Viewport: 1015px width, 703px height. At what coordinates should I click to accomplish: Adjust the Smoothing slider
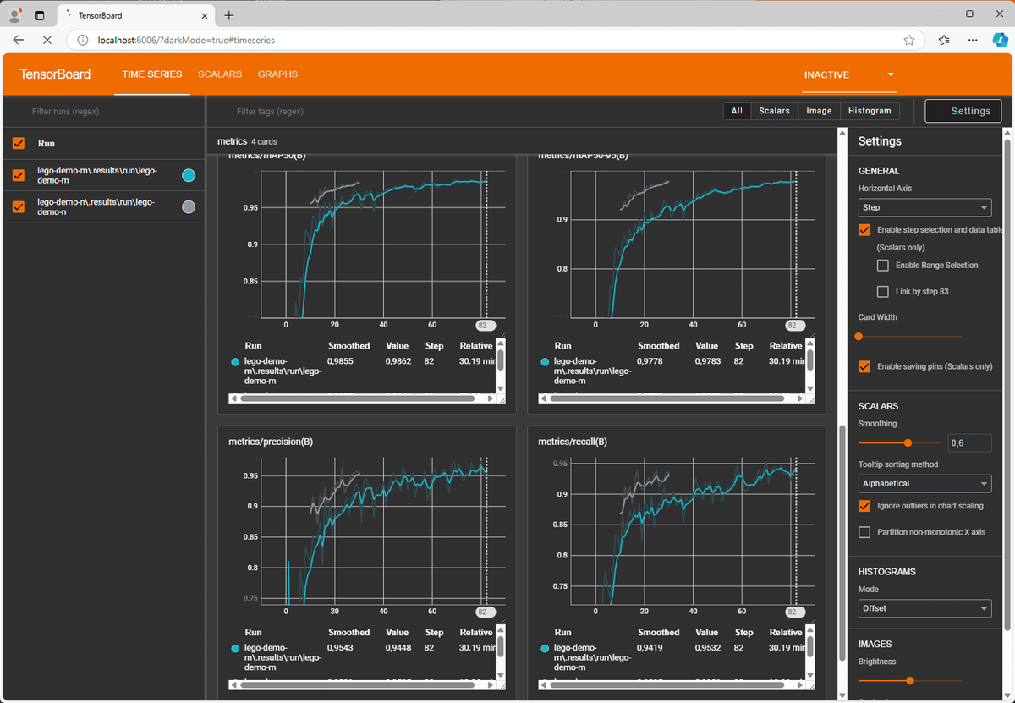point(907,442)
